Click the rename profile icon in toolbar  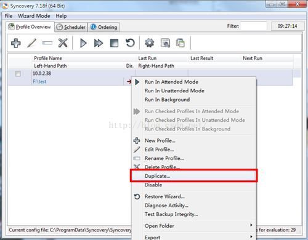[x=47, y=43]
